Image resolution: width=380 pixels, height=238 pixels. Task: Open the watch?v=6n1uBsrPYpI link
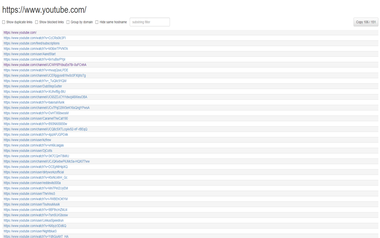[x=34, y=59]
